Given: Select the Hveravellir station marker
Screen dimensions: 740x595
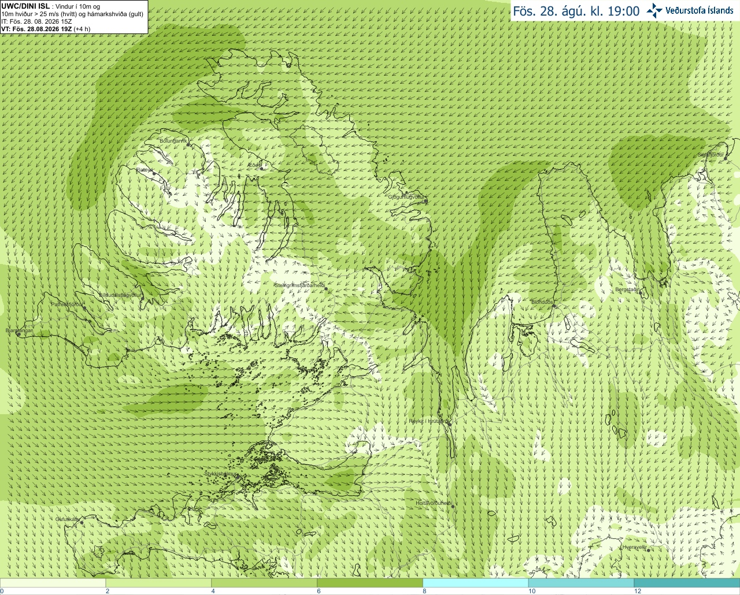Looking at the screenshot, I should (649, 551).
